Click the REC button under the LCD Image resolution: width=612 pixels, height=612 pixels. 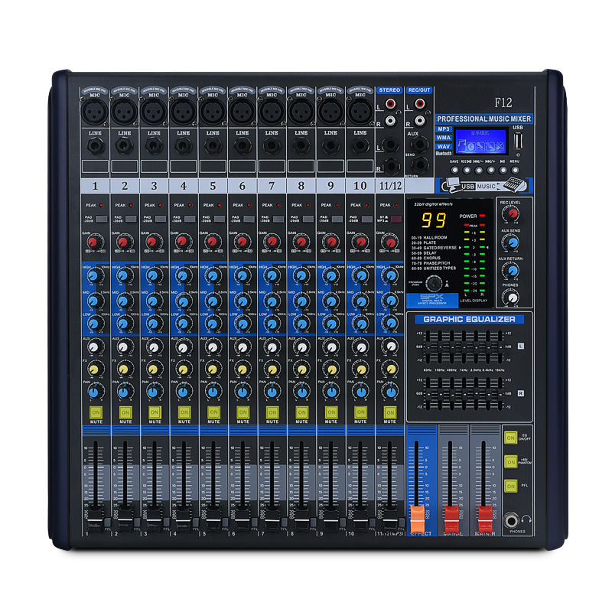tap(467, 170)
